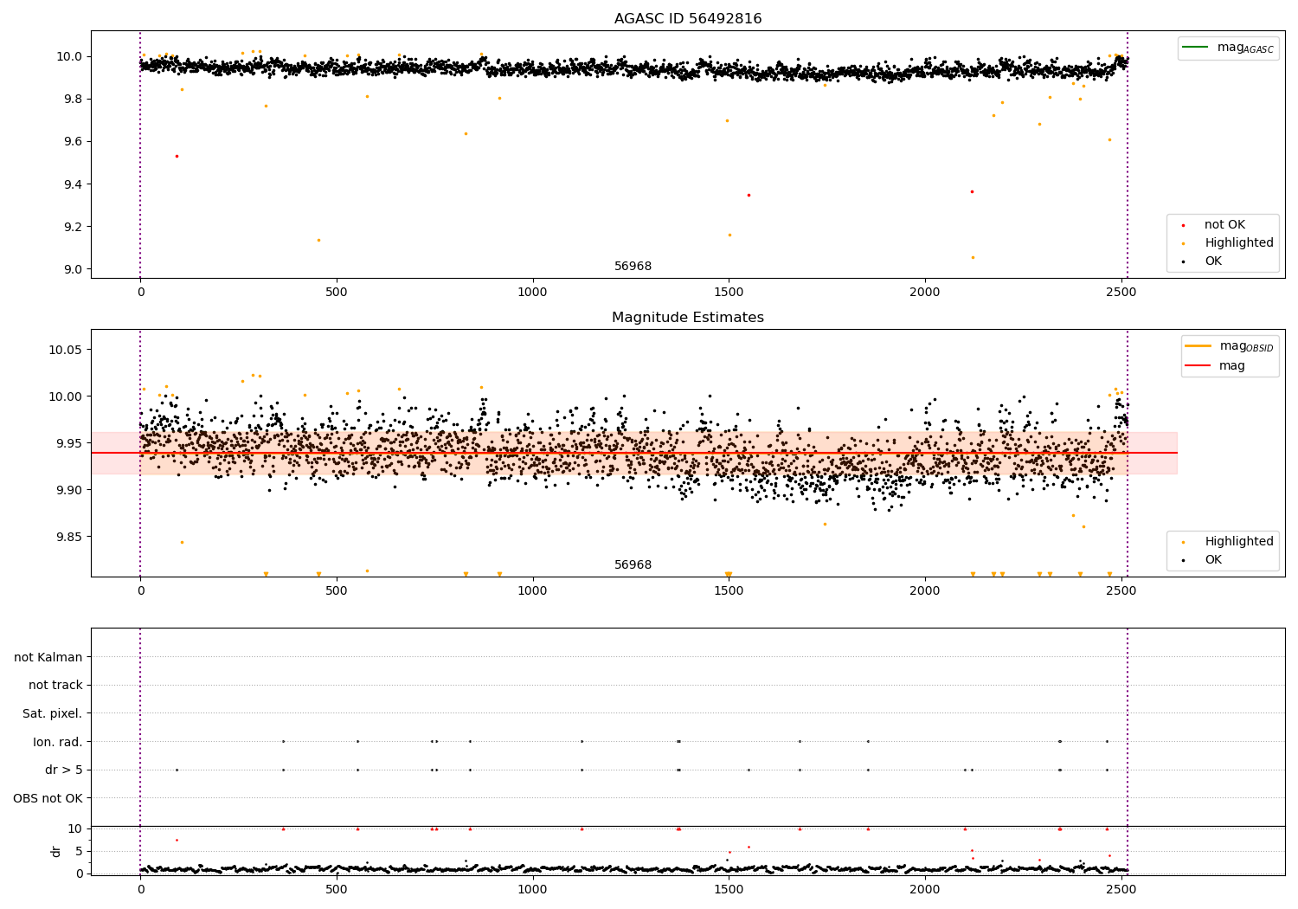Click the 'not track' row label
Screen dimensions: 1298x909
[55, 686]
